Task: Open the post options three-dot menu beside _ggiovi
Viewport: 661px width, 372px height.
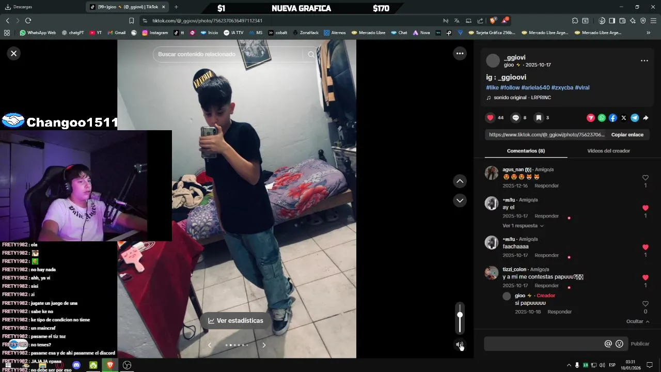Action: click(644, 61)
